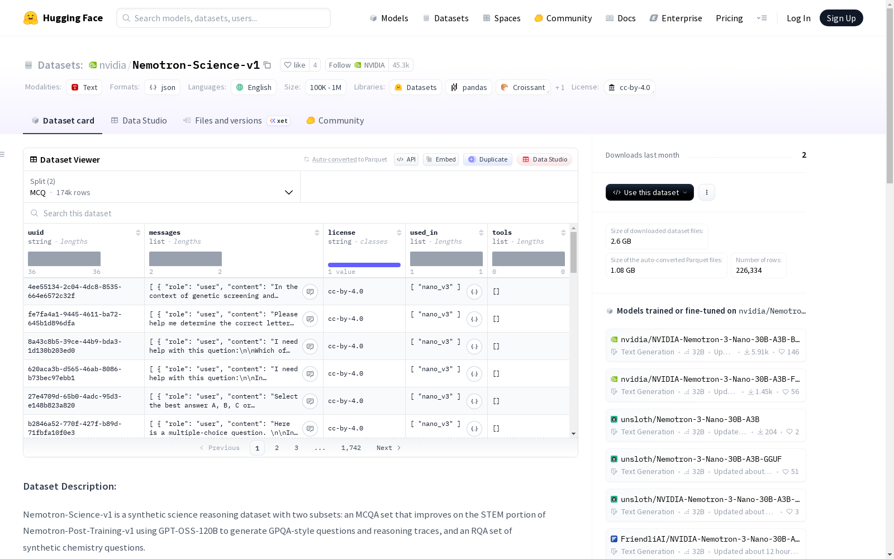894x559 pixels.
Task: Go to Spaces in the top navigation
Action: tap(502, 18)
